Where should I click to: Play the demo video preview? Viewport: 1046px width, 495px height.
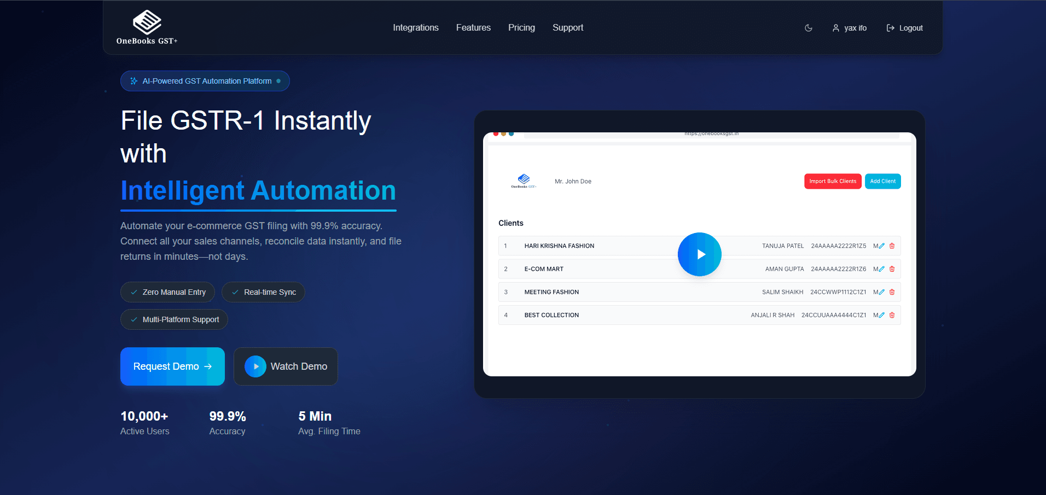699,254
